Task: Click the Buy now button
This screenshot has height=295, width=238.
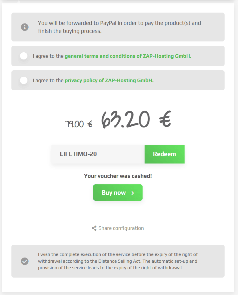Action: point(118,192)
